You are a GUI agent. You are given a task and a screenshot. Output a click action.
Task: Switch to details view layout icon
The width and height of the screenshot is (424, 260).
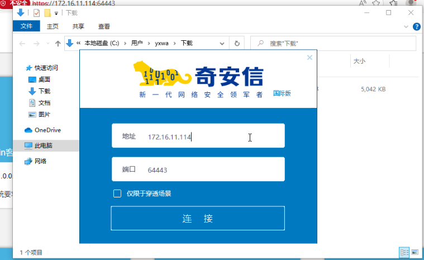coord(404,252)
